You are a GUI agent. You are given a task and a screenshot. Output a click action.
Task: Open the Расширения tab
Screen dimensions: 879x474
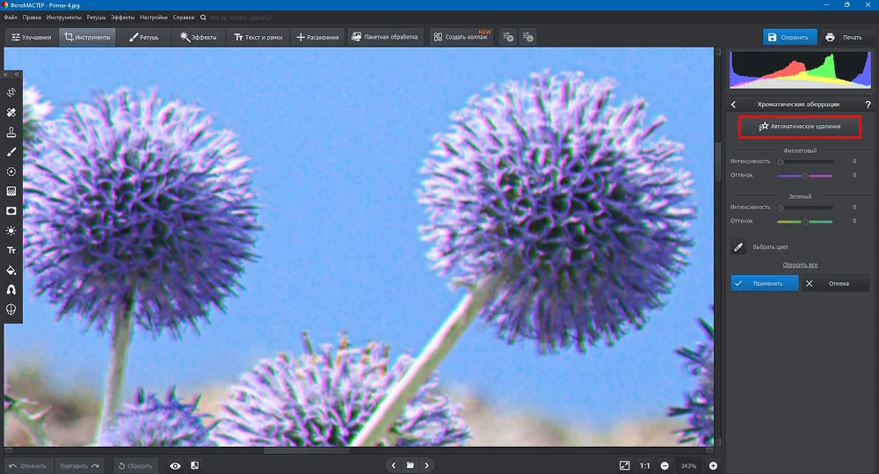(318, 37)
